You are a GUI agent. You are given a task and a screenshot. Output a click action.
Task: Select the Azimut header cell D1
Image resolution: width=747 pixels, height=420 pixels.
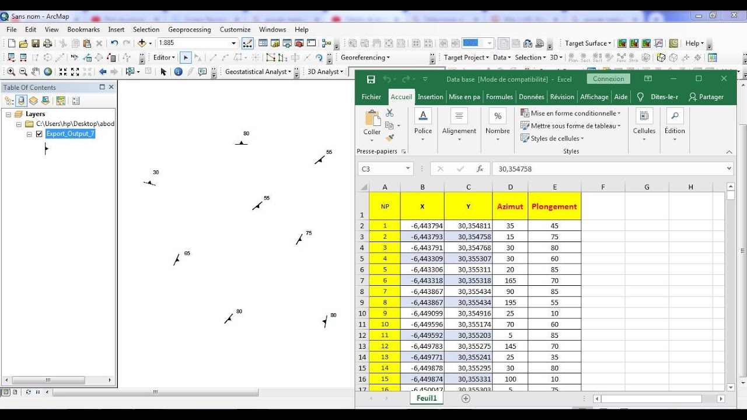click(x=510, y=206)
